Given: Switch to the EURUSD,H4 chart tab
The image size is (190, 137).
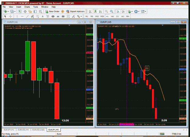Looking at the screenshot, I should [23, 130].
